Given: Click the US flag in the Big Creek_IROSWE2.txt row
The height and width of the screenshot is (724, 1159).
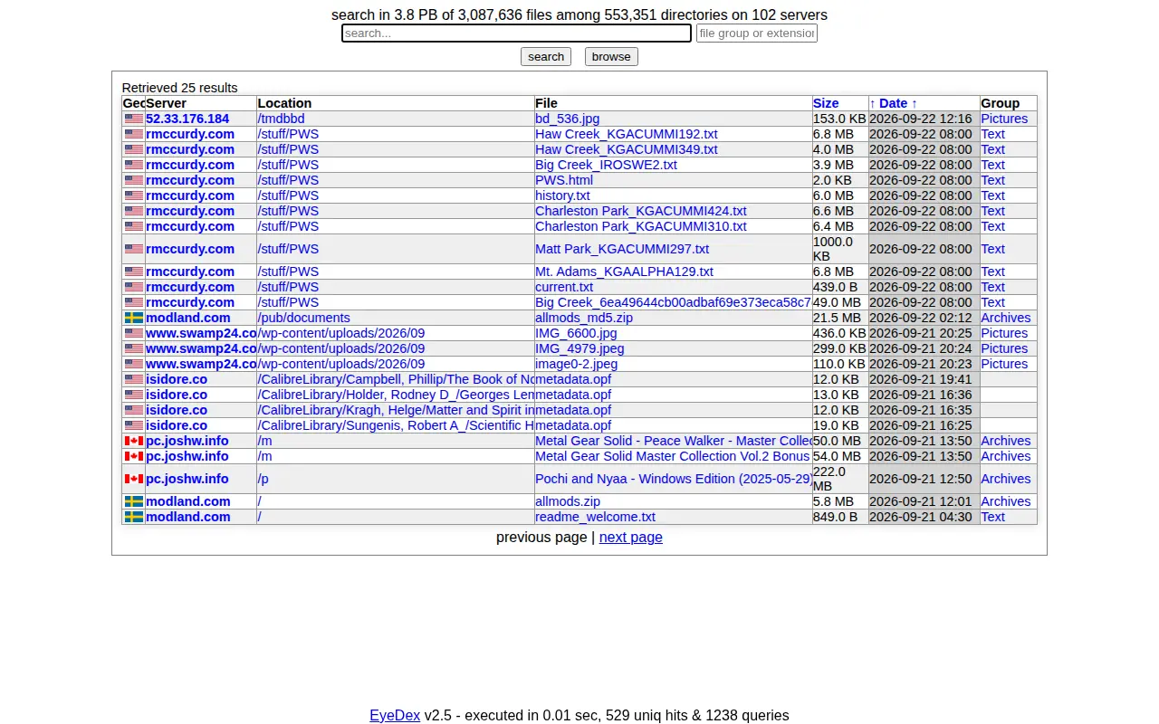Looking at the screenshot, I should tap(134, 165).
